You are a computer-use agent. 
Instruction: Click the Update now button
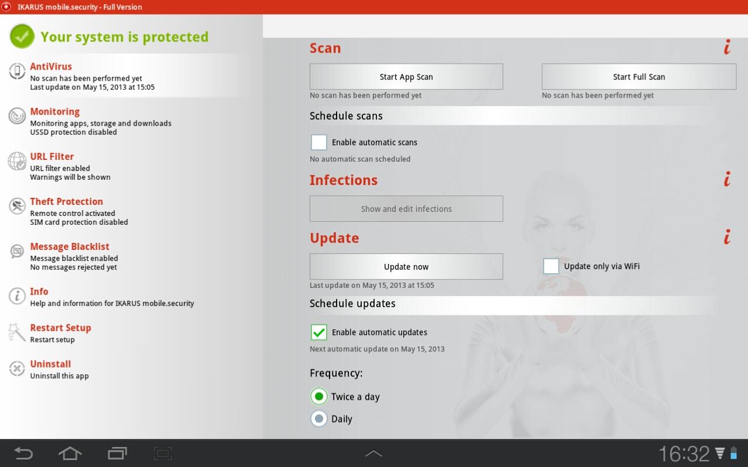pos(406,266)
